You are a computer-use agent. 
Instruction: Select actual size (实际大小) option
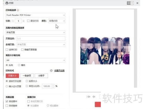tap(27, 81)
